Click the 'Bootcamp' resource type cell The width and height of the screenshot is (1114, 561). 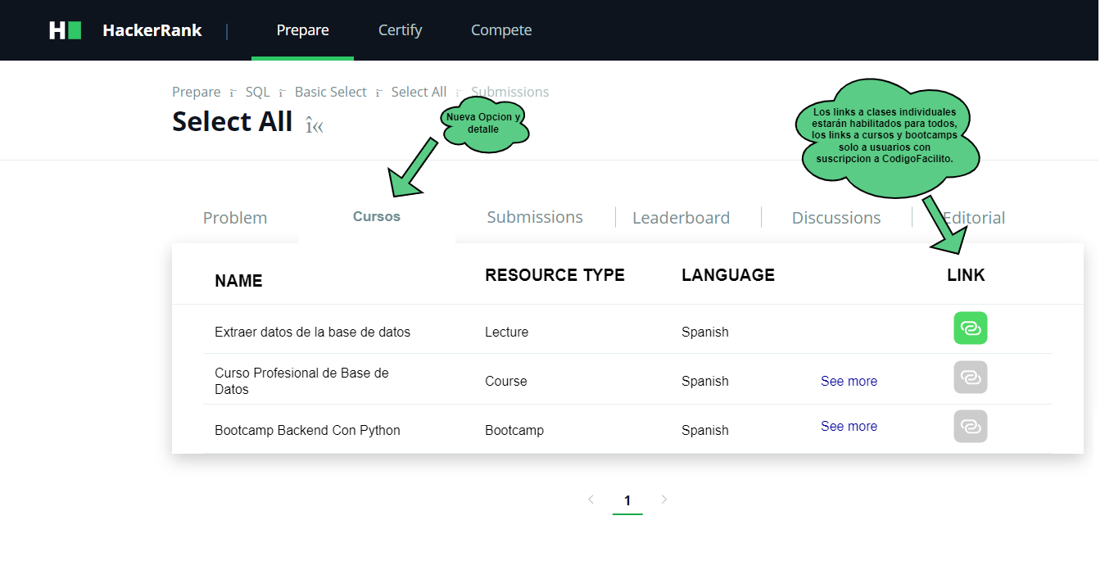[x=514, y=430]
